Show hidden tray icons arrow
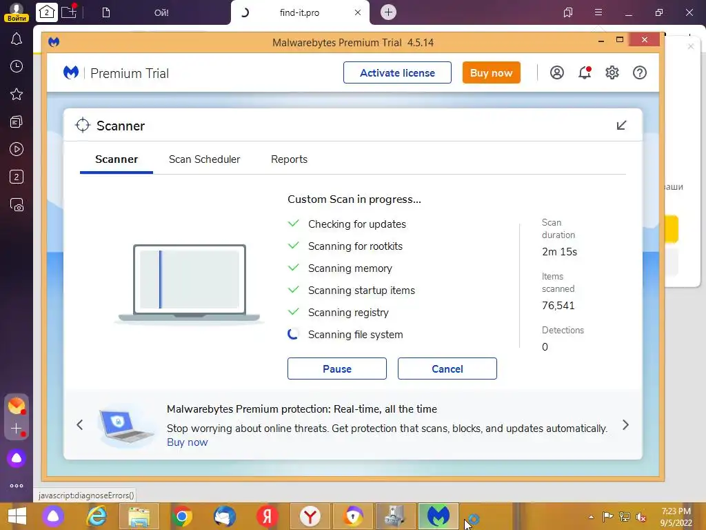This screenshot has width=706, height=530. tap(591, 517)
